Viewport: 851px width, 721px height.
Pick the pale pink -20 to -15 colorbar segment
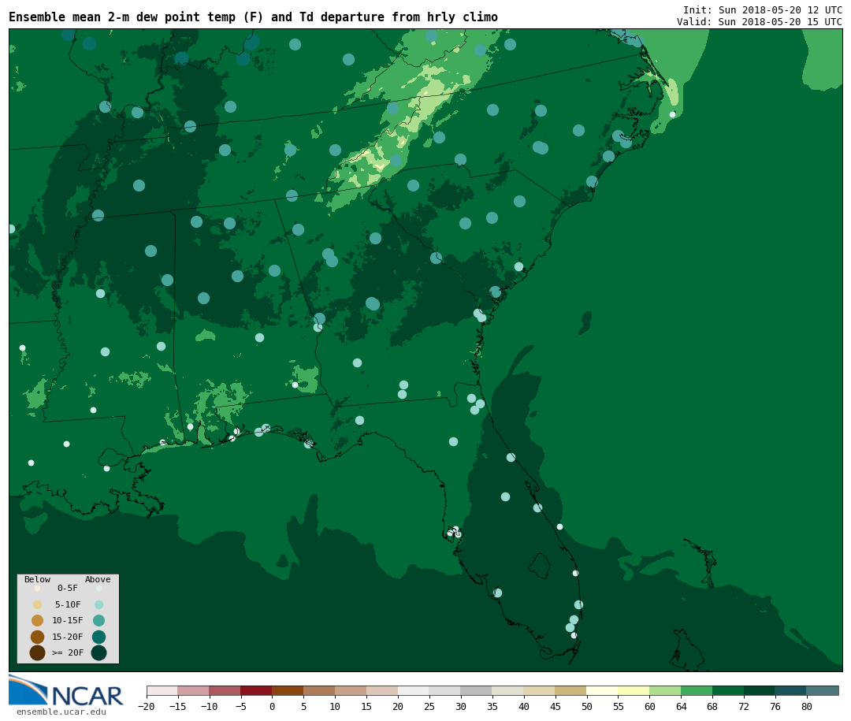(162, 690)
